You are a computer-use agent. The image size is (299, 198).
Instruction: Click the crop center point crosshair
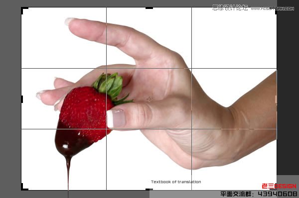pyautogui.click(x=149, y=99)
